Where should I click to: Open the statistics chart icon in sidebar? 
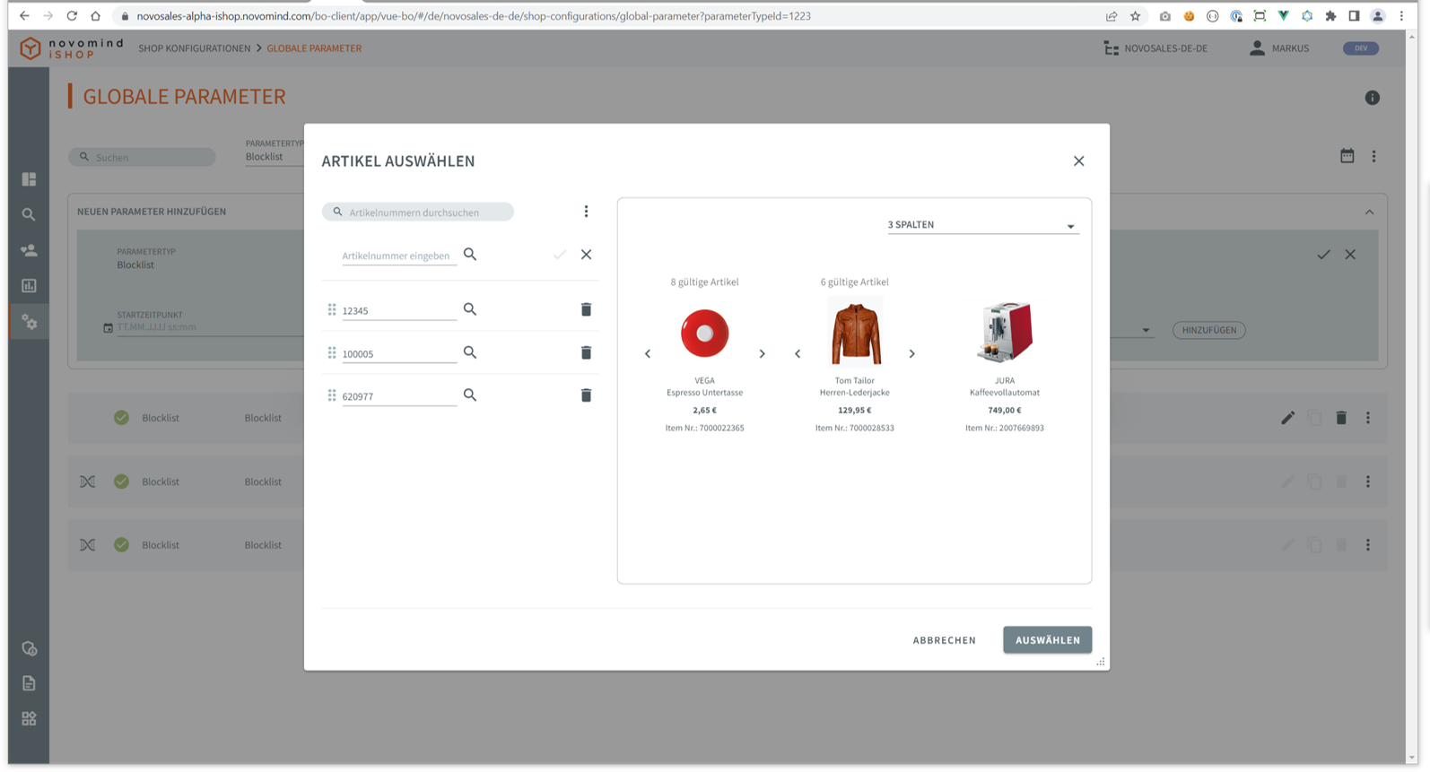tap(29, 286)
